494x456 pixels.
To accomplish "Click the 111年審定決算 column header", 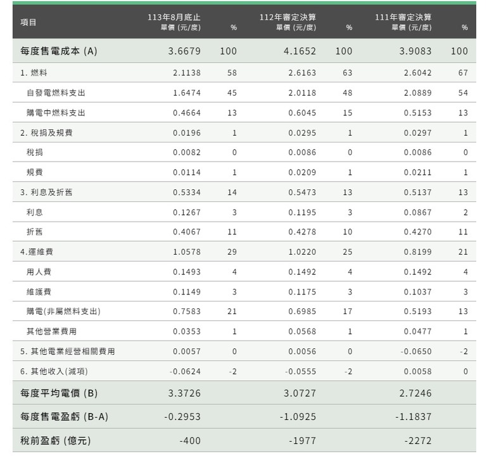I will [x=403, y=17].
